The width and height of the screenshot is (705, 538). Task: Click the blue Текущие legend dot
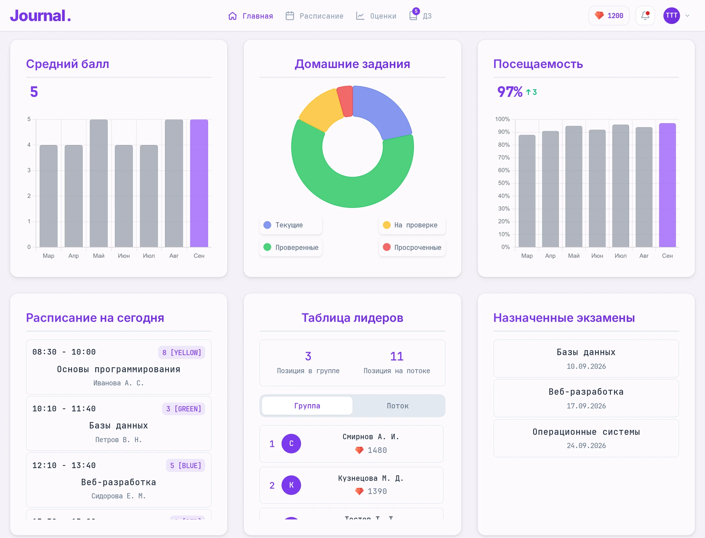click(x=267, y=225)
